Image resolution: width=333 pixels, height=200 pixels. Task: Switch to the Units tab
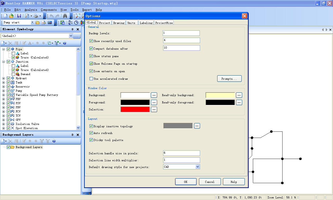(131, 23)
